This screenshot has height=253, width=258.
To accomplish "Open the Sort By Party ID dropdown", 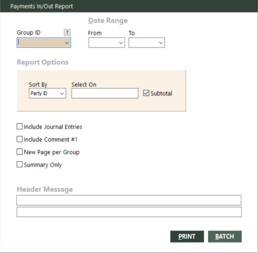I will click(48, 94).
